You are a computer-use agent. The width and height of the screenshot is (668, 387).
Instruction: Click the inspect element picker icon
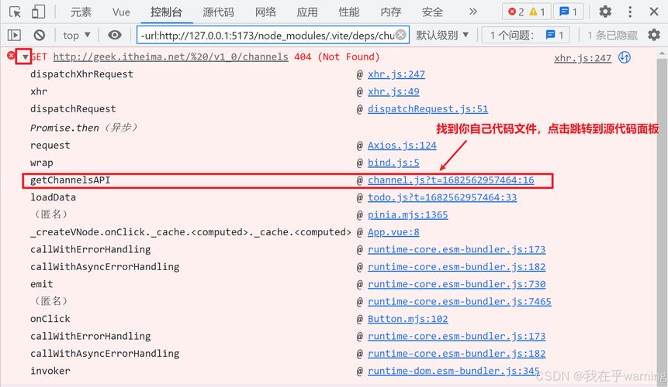coord(15,12)
